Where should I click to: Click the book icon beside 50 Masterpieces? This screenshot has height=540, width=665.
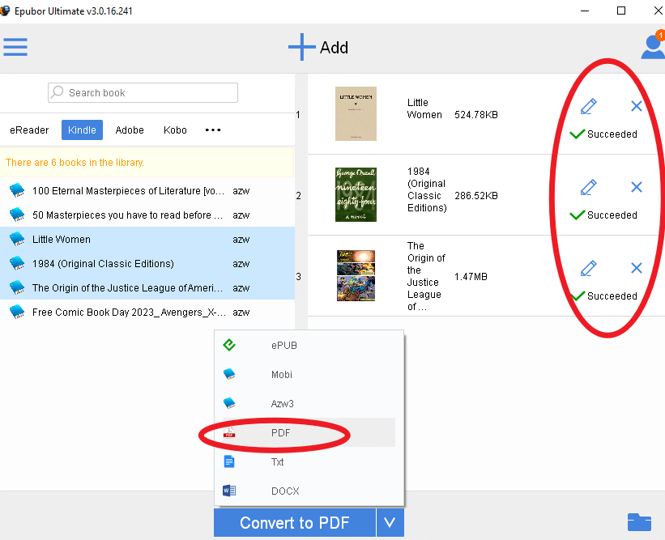click(17, 215)
